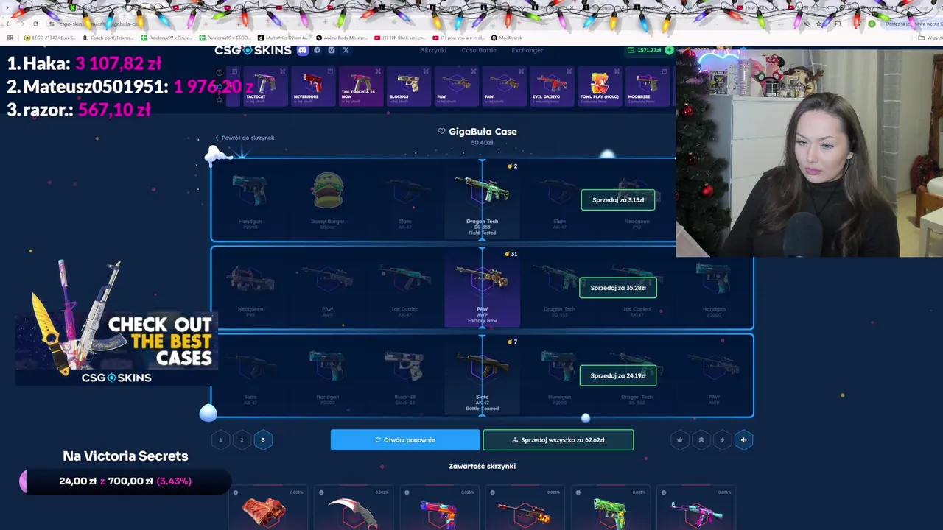This screenshot has width=943, height=530.
Task: Toggle crown mode hexagon icon
Action: click(x=679, y=440)
